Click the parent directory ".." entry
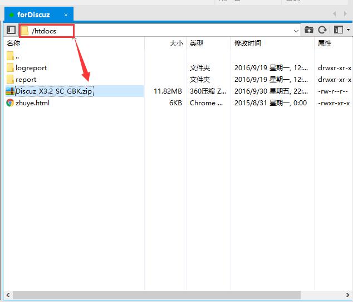Screen dimensions: 353x302 (x=17, y=56)
